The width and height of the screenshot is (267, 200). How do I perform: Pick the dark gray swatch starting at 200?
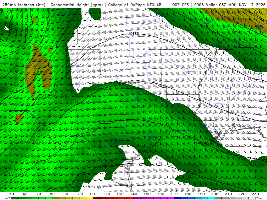(x=218, y=198)
